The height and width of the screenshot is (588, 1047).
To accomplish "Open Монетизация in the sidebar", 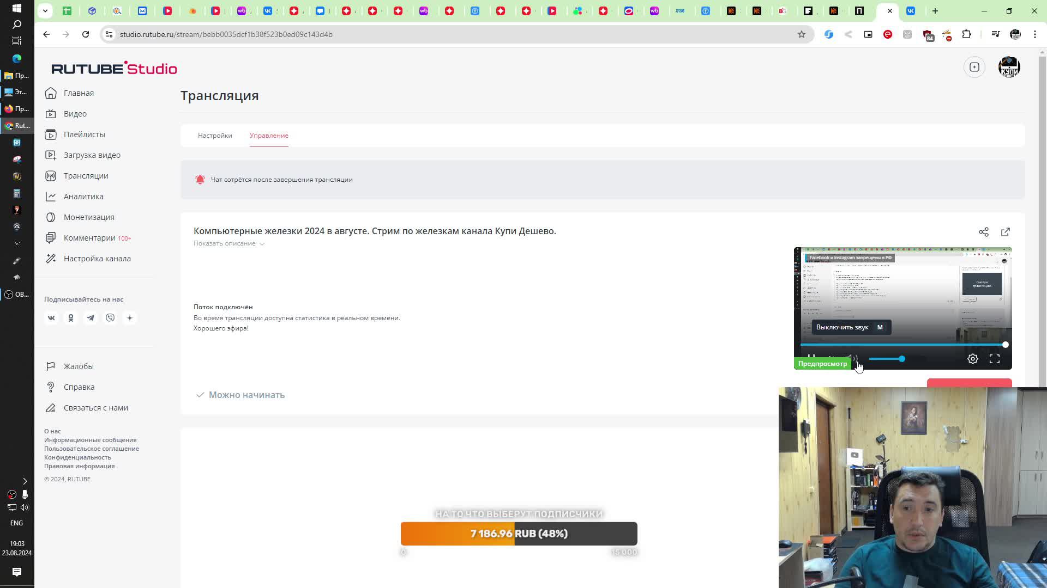I will tap(88, 217).
